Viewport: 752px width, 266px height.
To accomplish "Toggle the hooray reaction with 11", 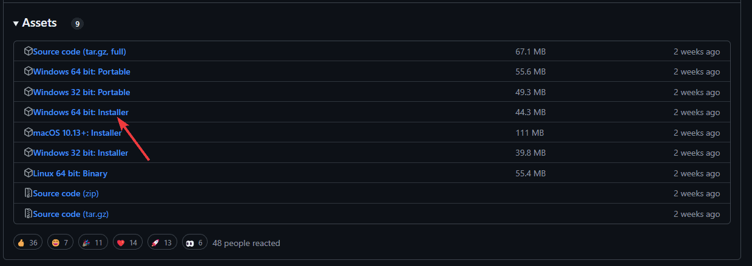I will 93,243.
